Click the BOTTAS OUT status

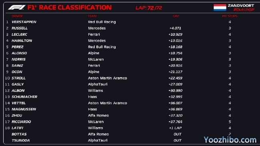point(178,134)
